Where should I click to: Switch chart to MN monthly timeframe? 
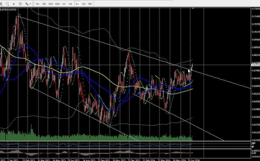click(90, 4)
